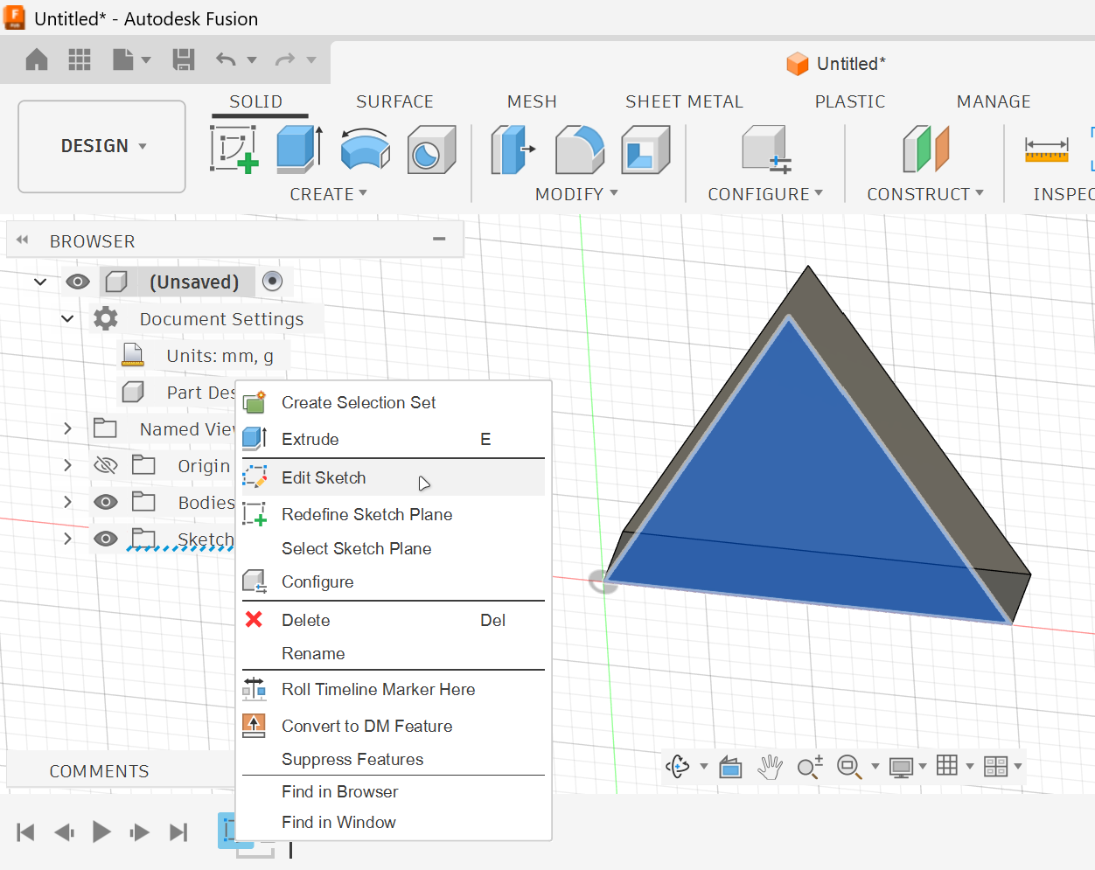Open the CREATE panel dropdown

[x=328, y=194]
